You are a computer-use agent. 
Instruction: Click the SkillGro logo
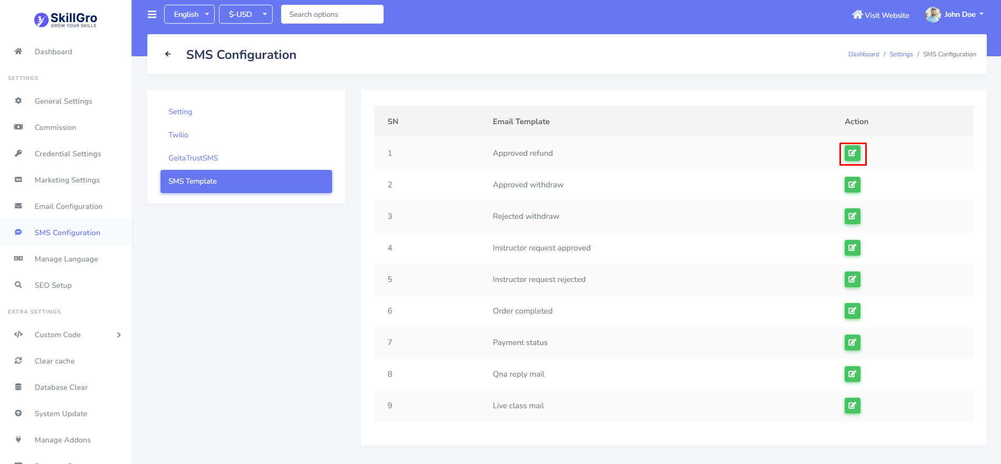66,20
